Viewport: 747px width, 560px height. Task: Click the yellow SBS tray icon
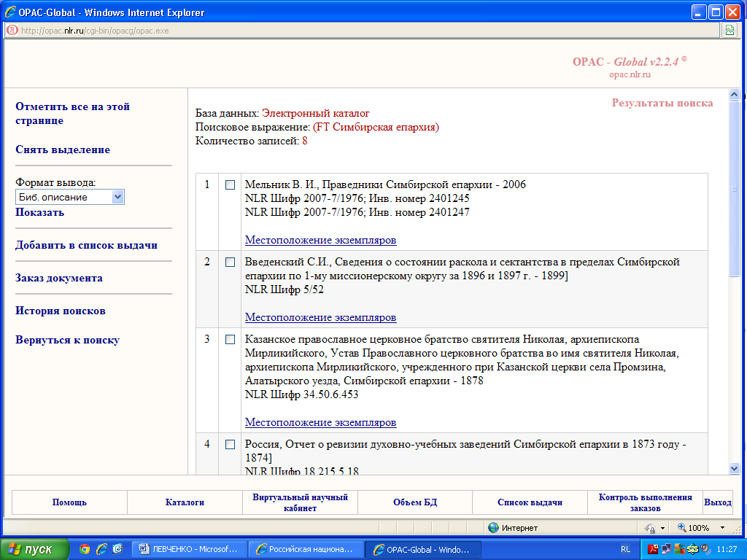(x=693, y=549)
